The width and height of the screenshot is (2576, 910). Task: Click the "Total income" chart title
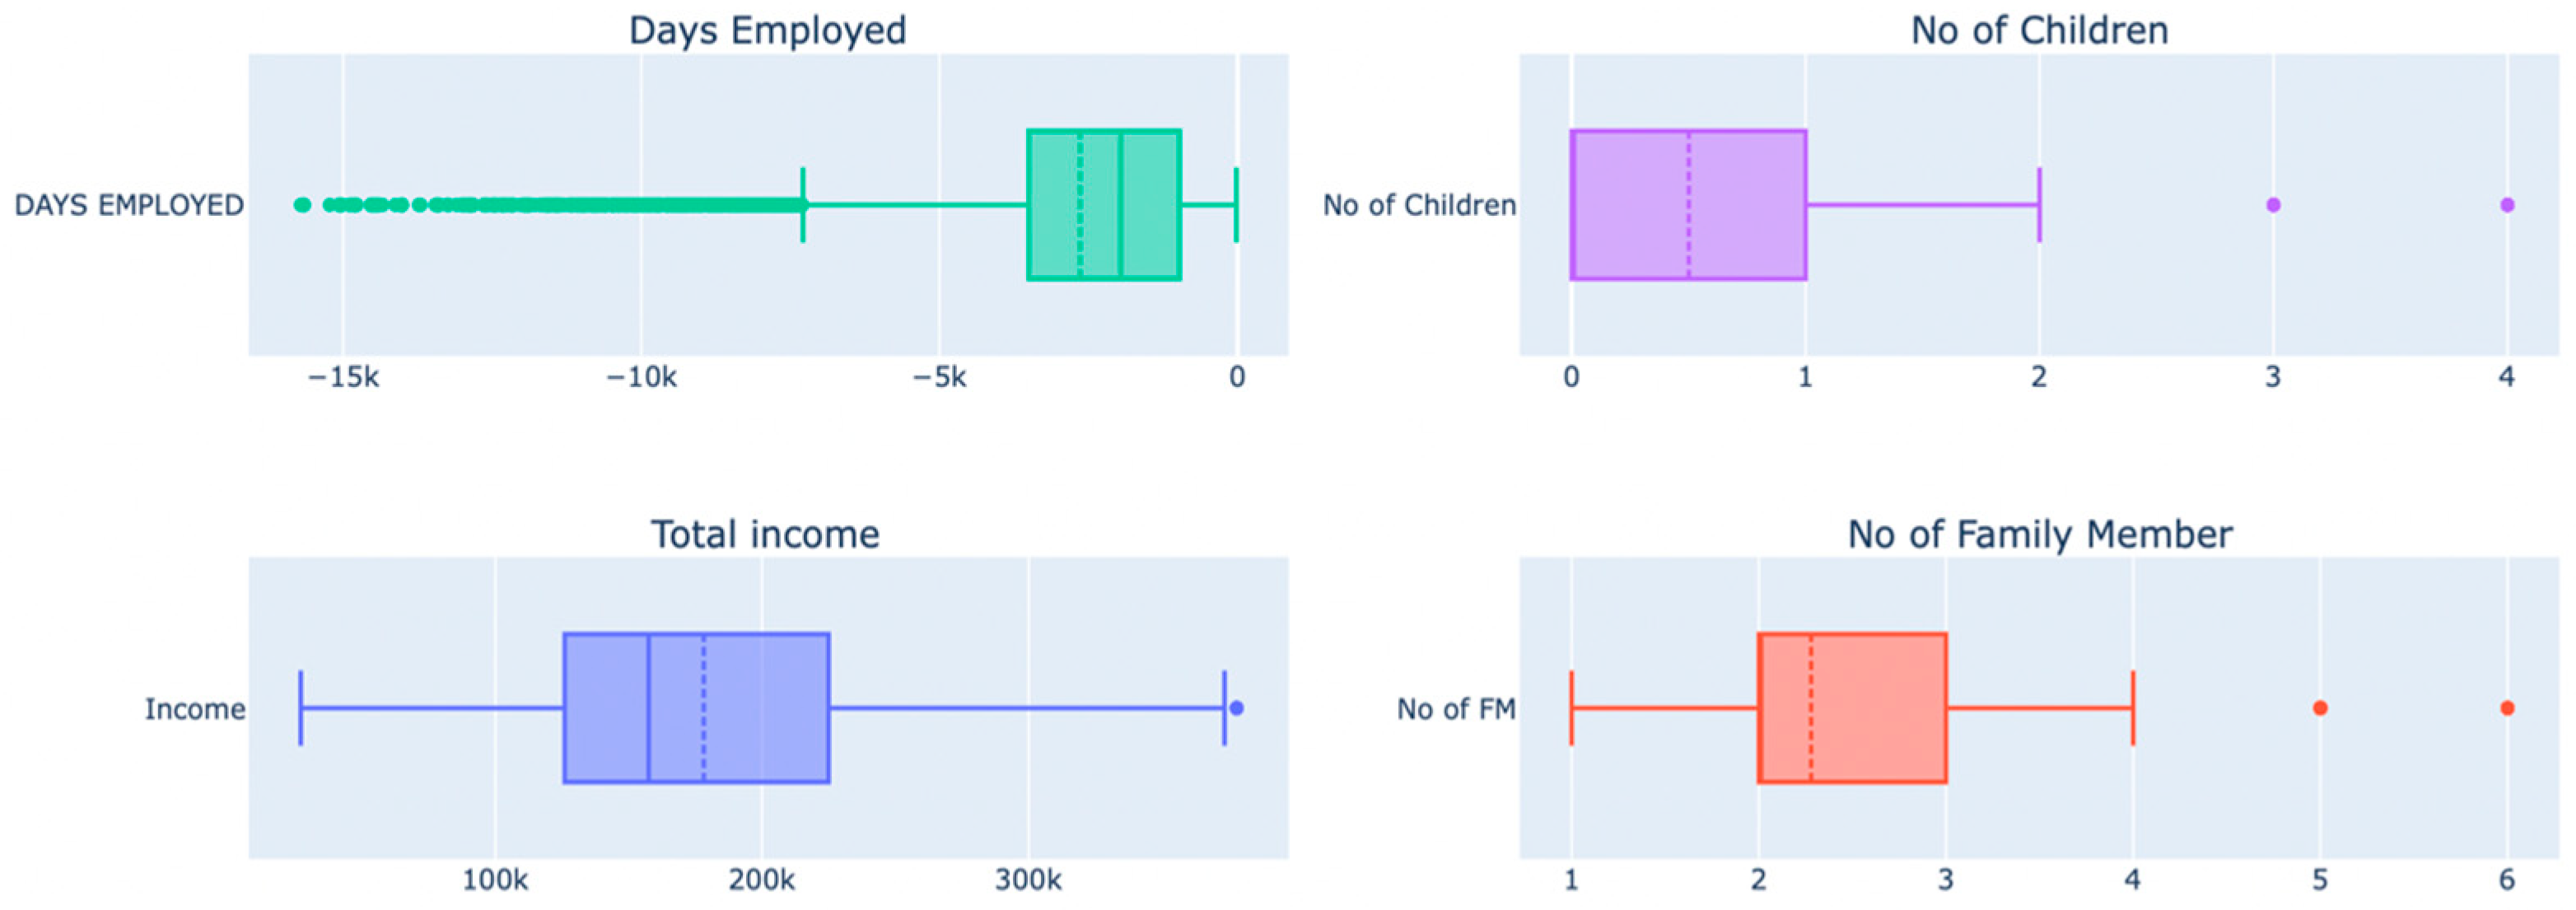[x=765, y=534]
